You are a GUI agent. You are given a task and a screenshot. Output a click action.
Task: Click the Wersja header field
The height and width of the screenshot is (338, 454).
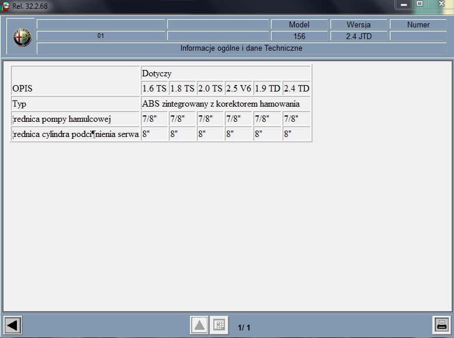pos(358,24)
